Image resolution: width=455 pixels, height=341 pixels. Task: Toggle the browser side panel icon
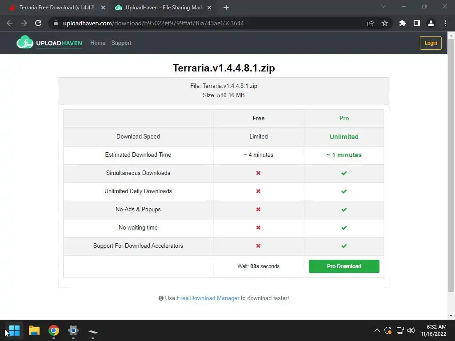[x=417, y=23]
